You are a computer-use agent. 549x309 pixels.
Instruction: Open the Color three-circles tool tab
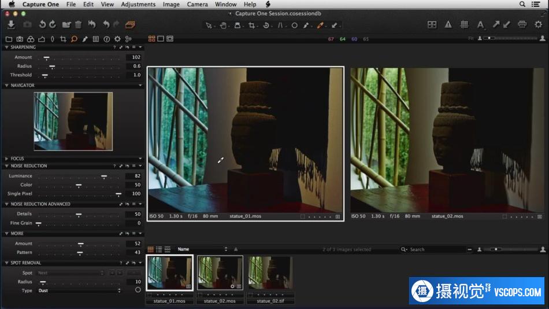pyautogui.click(x=31, y=39)
